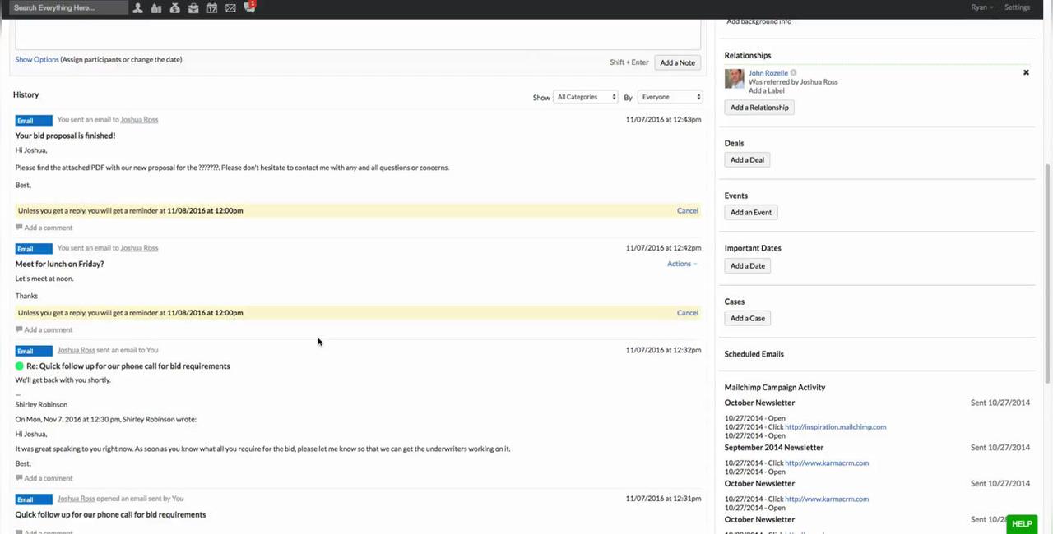Open the Email envelope icon in top bar
The width and height of the screenshot is (1053, 534).
tap(230, 7)
